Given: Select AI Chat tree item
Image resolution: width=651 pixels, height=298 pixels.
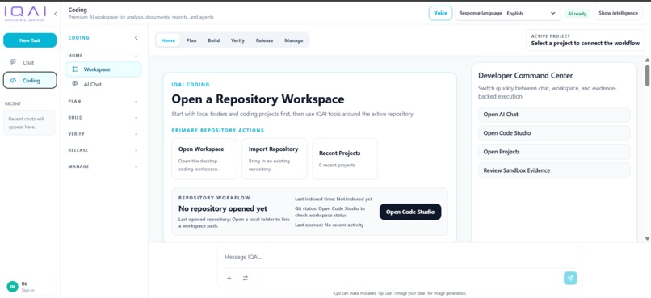Looking at the screenshot, I should (x=103, y=84).
